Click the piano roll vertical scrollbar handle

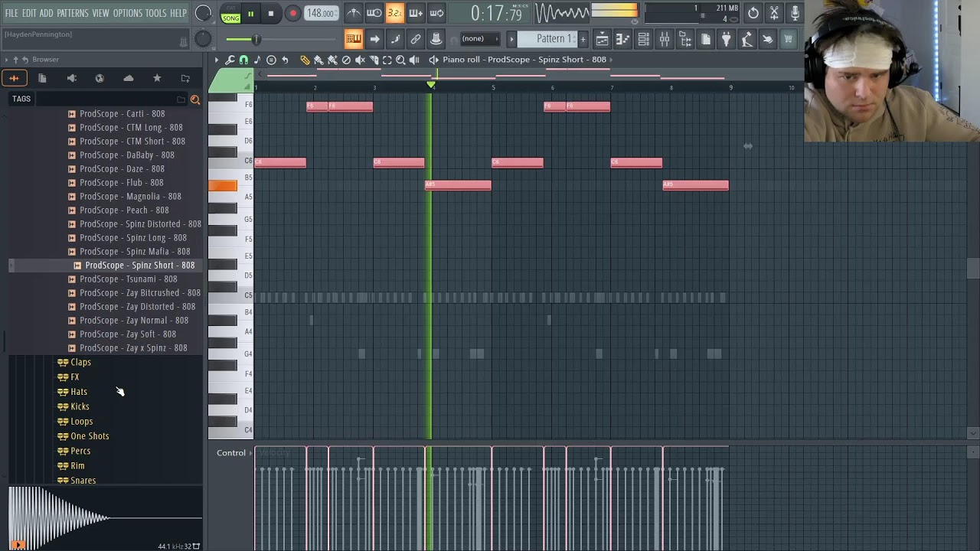(x=972, y=268)
